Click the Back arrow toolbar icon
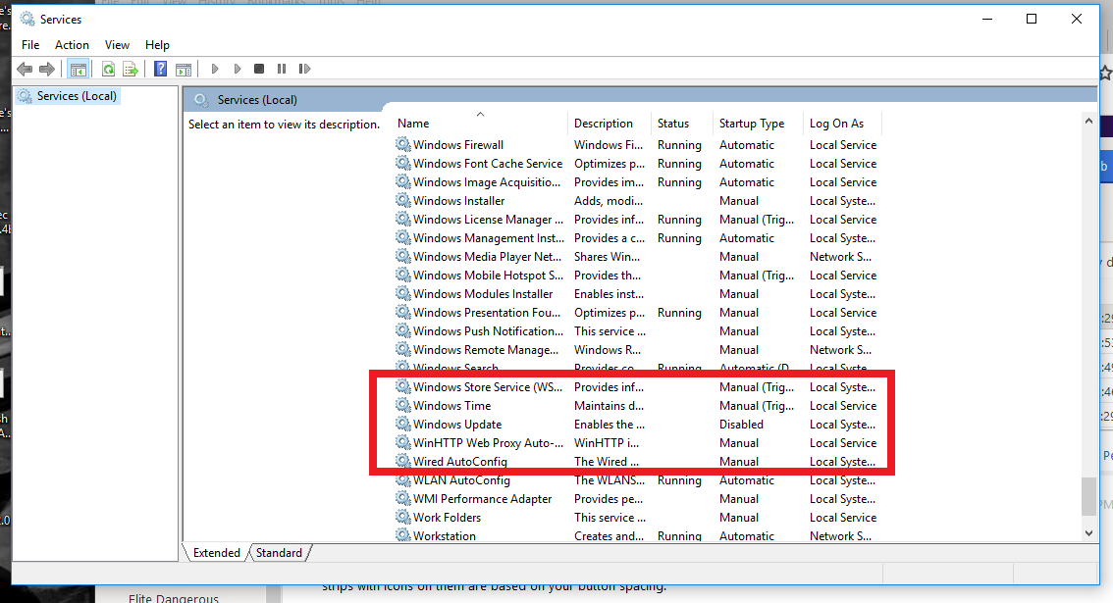 [x=25, y=69]
